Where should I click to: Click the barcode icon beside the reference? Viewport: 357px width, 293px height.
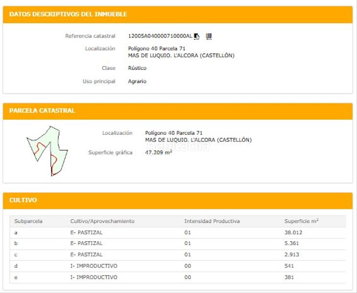(x=209, y=36)
